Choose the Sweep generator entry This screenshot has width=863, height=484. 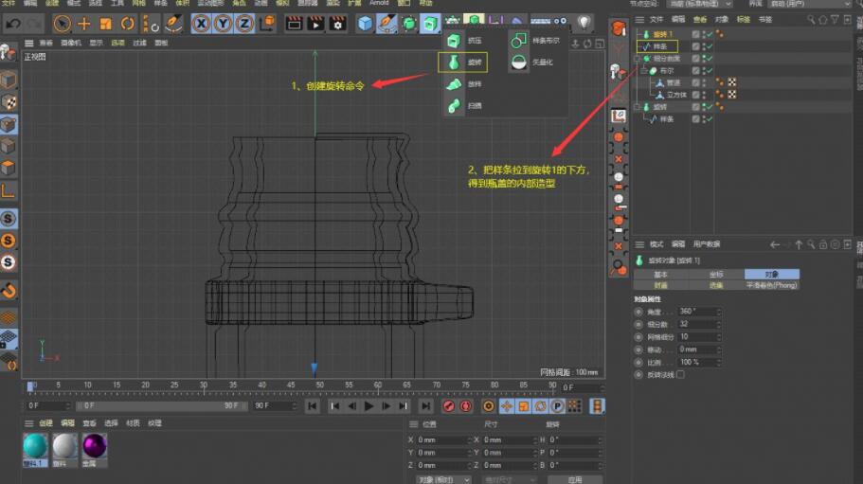[464, 105]
